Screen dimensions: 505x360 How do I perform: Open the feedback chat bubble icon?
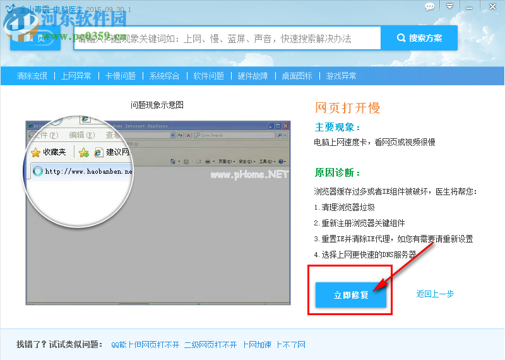click(x=429, y=7)
